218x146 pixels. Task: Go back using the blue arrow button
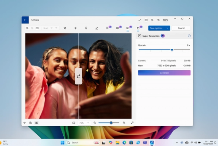25,20
